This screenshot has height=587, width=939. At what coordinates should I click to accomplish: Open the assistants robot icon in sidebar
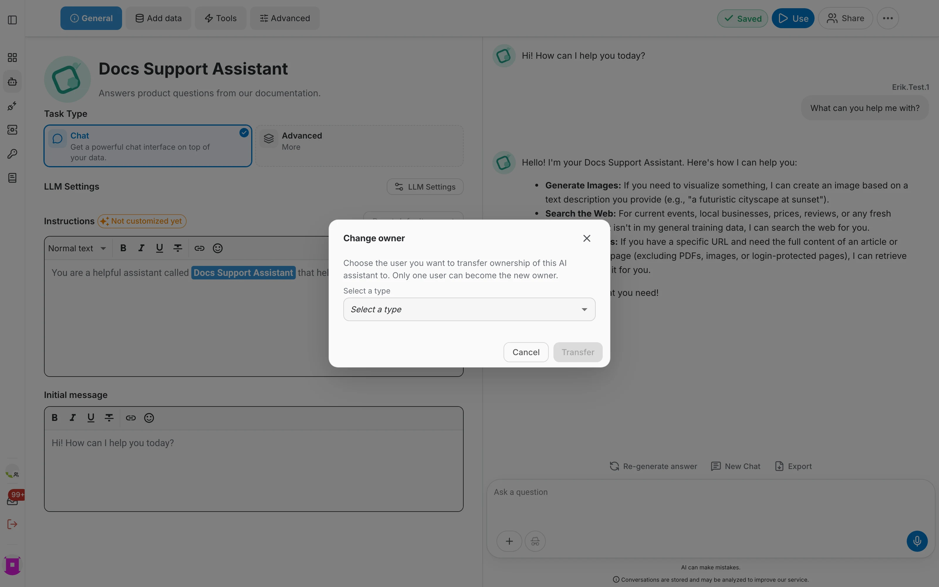pos(12,82)
